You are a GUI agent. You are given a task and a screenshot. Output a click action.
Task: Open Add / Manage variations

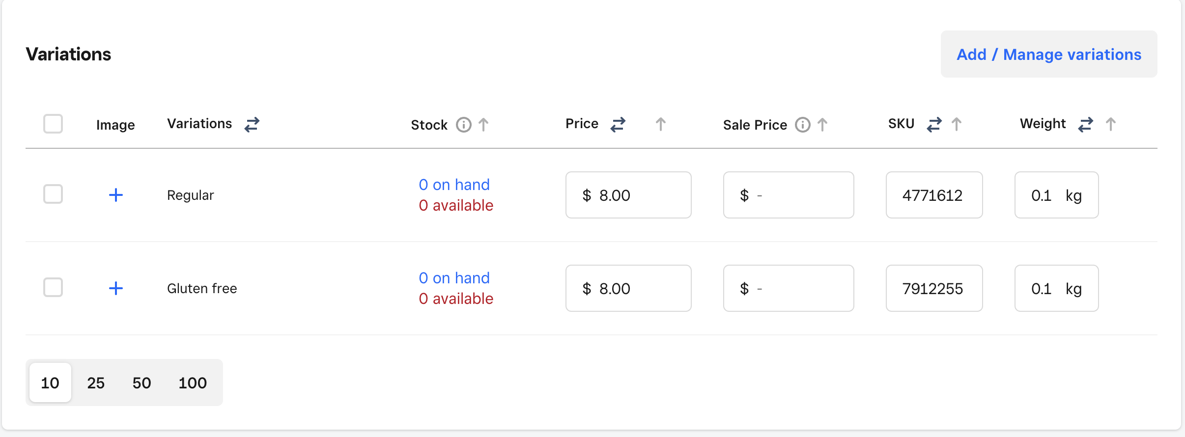pos(1048,54)
